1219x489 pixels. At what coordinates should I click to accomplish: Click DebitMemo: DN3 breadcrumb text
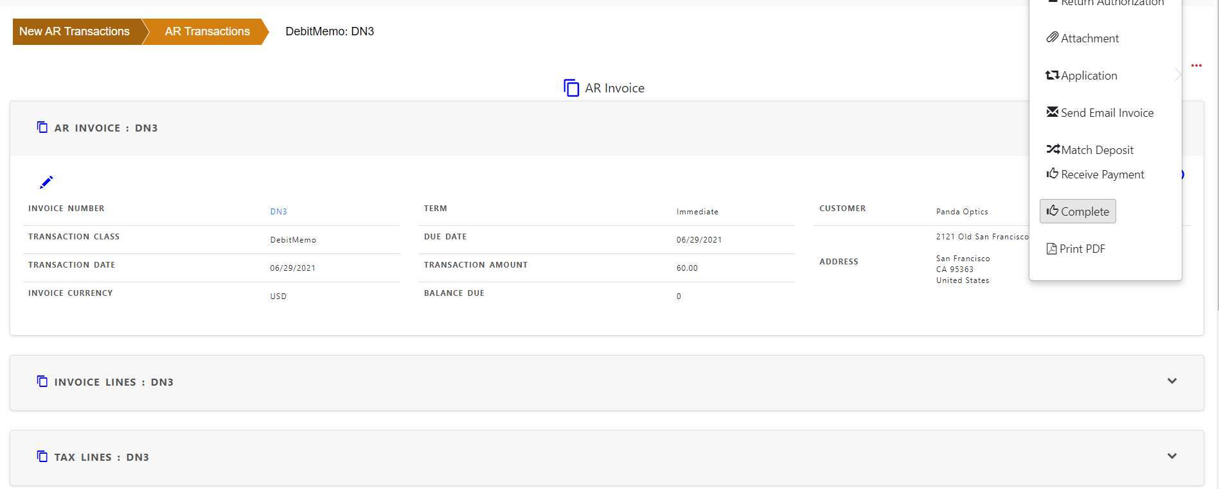330,31
